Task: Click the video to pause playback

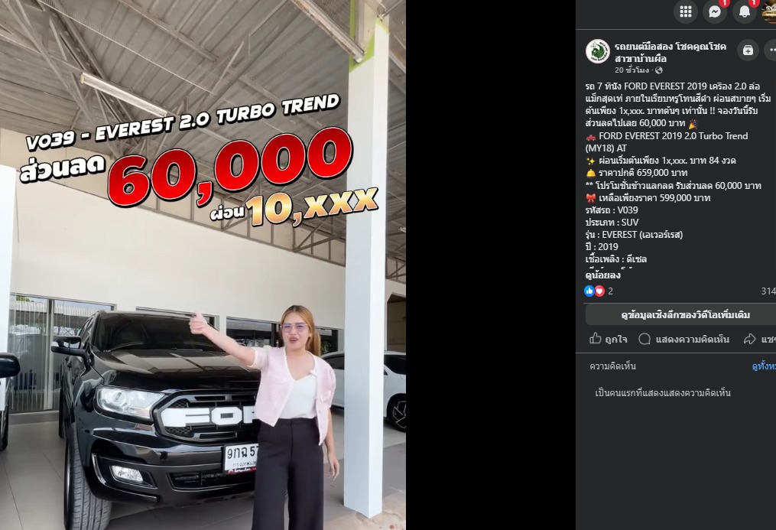Action: (x=203, y=265)
